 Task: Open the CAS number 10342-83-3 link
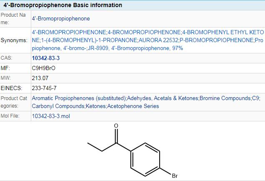pos(45,58)
